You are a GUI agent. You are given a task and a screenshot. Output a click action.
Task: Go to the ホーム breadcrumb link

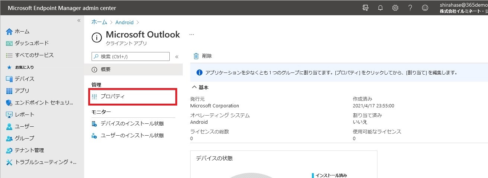(x=99, y=22)
